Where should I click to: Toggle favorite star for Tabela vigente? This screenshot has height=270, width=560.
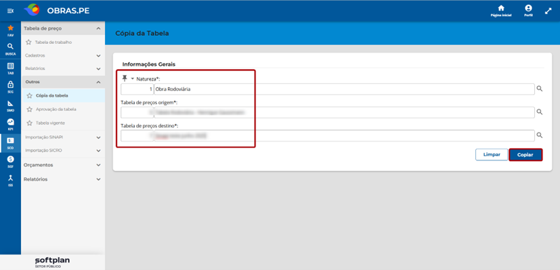pyautogui.click(x=29, y=122)
